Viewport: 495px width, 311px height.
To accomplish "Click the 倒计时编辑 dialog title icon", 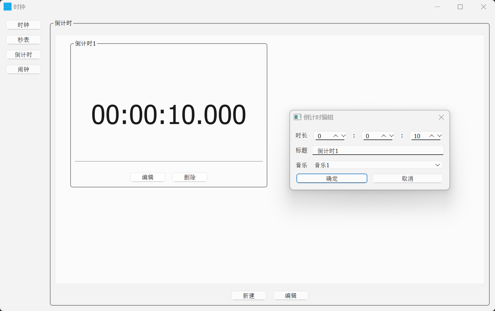I will pyautogui.click(x=297, y=117).
